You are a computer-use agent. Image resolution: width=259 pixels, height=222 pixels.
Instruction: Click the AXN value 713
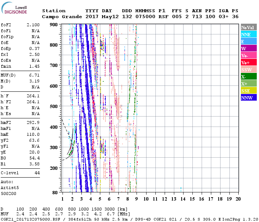tap(197, 17)
